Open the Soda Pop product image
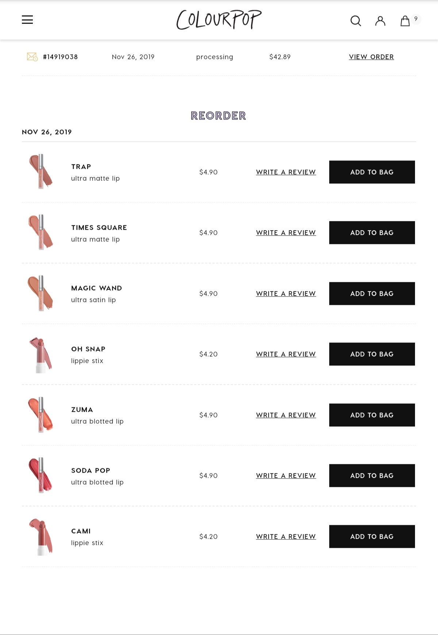This screenshot has height=635, width=438. (41, 475)
